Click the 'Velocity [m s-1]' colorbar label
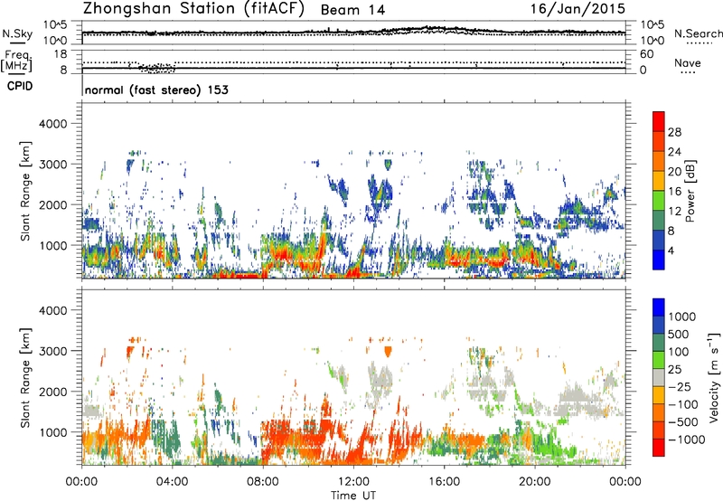 point(714,377)
